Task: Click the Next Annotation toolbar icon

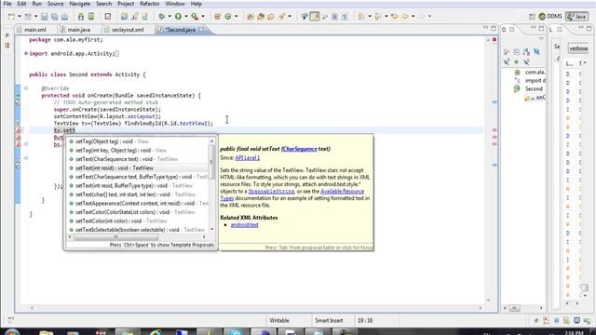Action: pyautogui.click(x=361, y=17)
